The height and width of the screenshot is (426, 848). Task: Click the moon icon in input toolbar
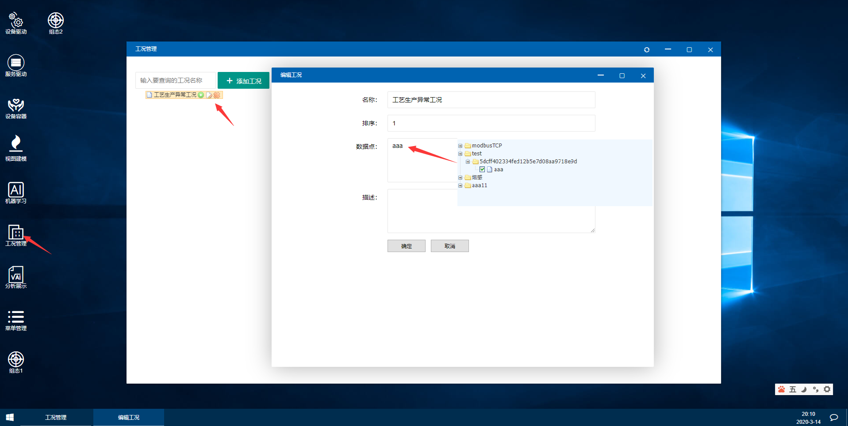pyautogui.click(x=804, y=389)
